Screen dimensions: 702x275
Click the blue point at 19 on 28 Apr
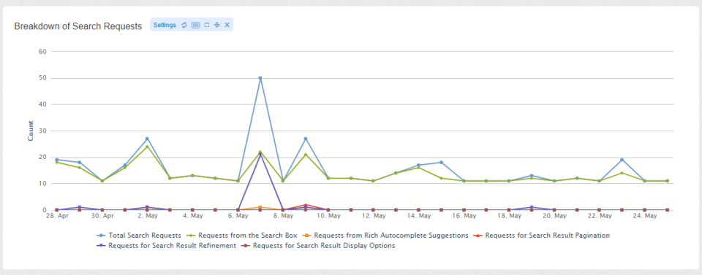point(56,160)
